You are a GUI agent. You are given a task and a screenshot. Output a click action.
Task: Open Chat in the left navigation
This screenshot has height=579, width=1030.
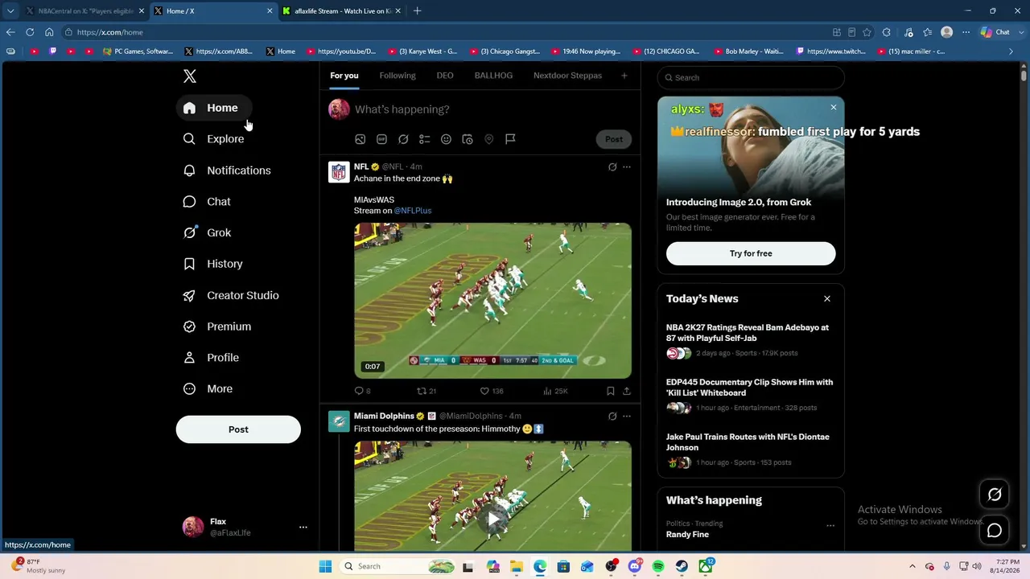click(x=208, y=202)
